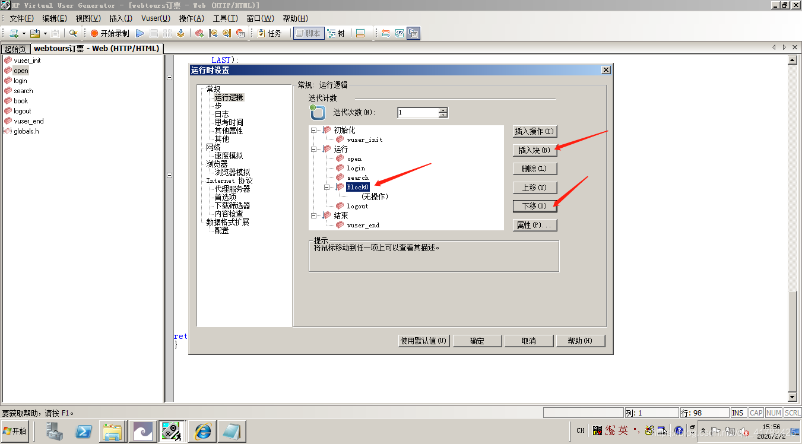Select vuser_end in the left action list
The width and height of the screenshot is (802, 444).
(x=28, y=121)
